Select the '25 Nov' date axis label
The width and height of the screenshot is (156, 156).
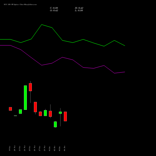(x=30, y=149)
